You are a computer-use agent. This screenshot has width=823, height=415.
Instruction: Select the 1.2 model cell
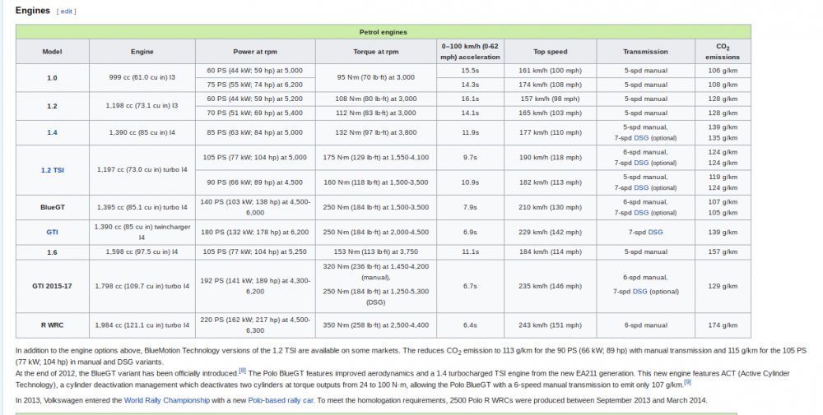click(x=52, y=106)
